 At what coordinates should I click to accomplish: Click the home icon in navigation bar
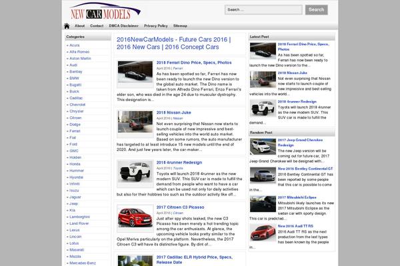click(67, 26)
